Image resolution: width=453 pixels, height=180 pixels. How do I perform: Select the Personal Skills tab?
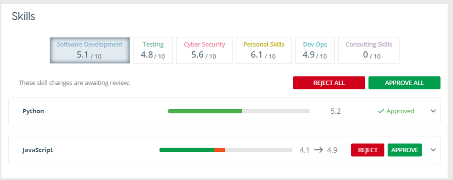click(x=263, y=50)
